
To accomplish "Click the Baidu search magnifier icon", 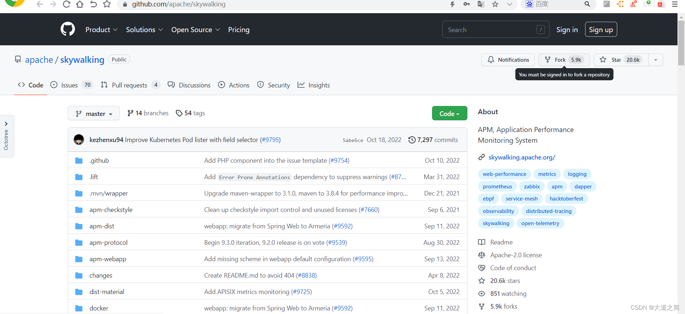I will click(x=587, y=4).
